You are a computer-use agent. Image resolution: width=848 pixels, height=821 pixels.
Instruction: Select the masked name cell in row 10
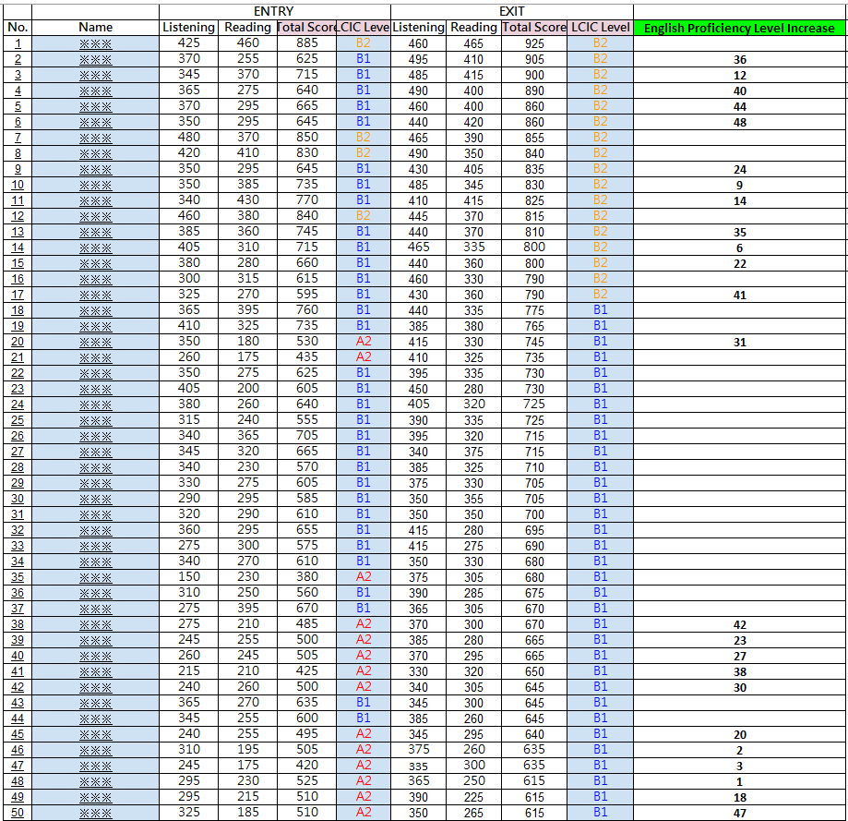(95, 185)
